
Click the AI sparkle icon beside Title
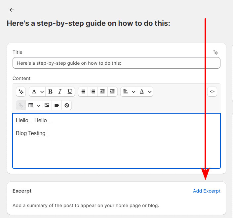(215, 53)
